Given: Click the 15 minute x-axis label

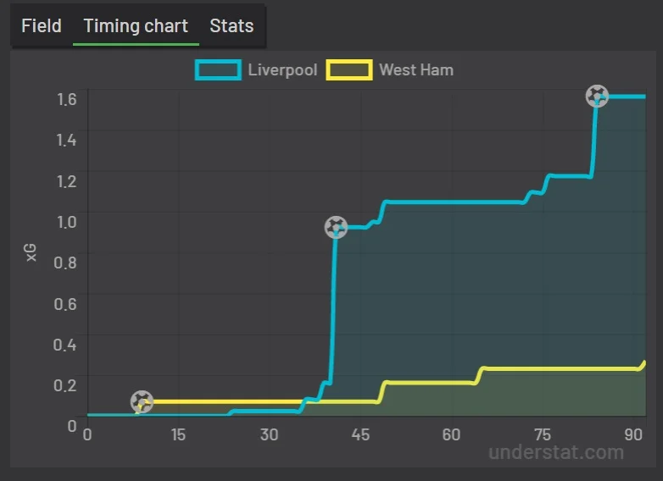Looking at the screenshot, I should 178,434.
